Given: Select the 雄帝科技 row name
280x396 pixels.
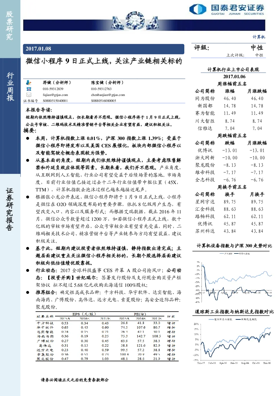Looking at the screenshot, I should pos(205,172).
